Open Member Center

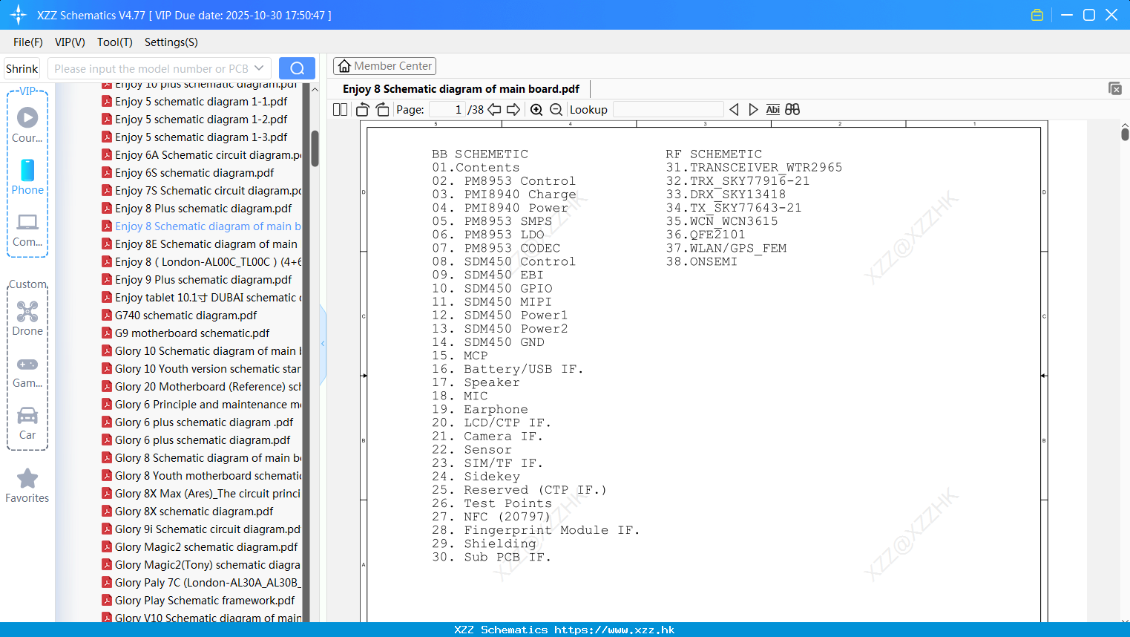pos(384,66)
